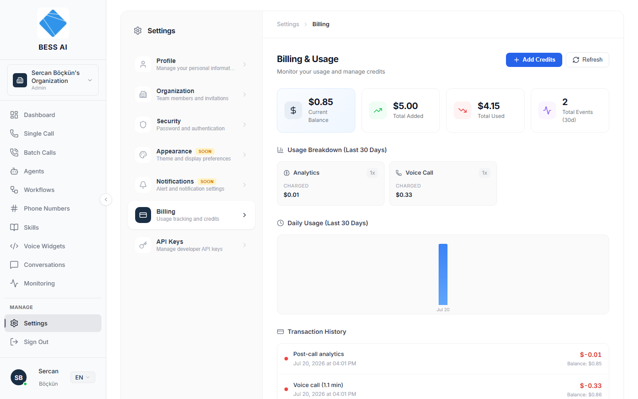Expand Profile row chevron
This screenshot has width=638, height=399.
245,64
